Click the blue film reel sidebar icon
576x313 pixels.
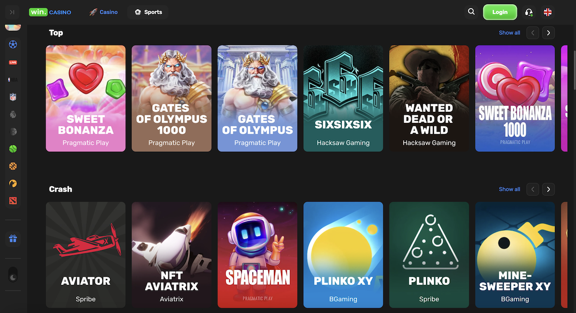(13, 45)
